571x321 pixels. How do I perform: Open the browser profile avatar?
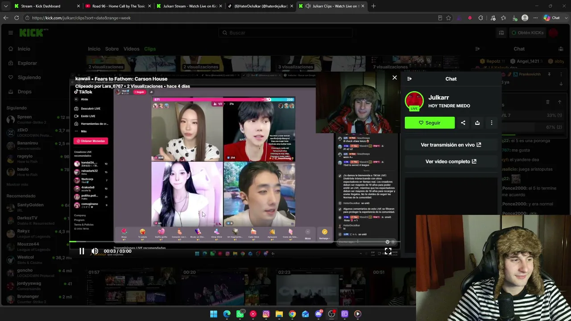[525, 18]
